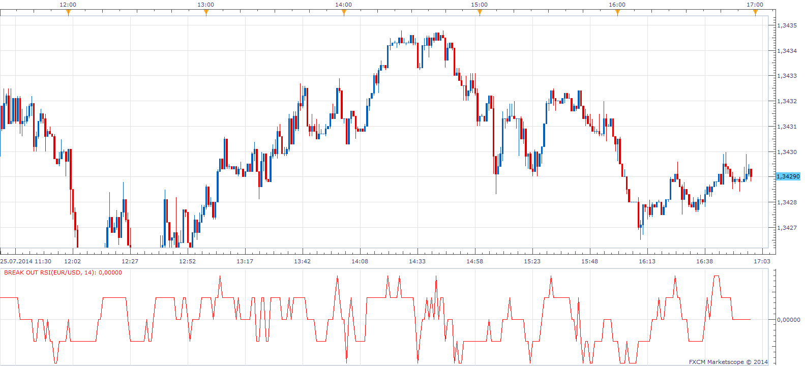Click the 0,00000 RSI axis value

coord(789,320)
